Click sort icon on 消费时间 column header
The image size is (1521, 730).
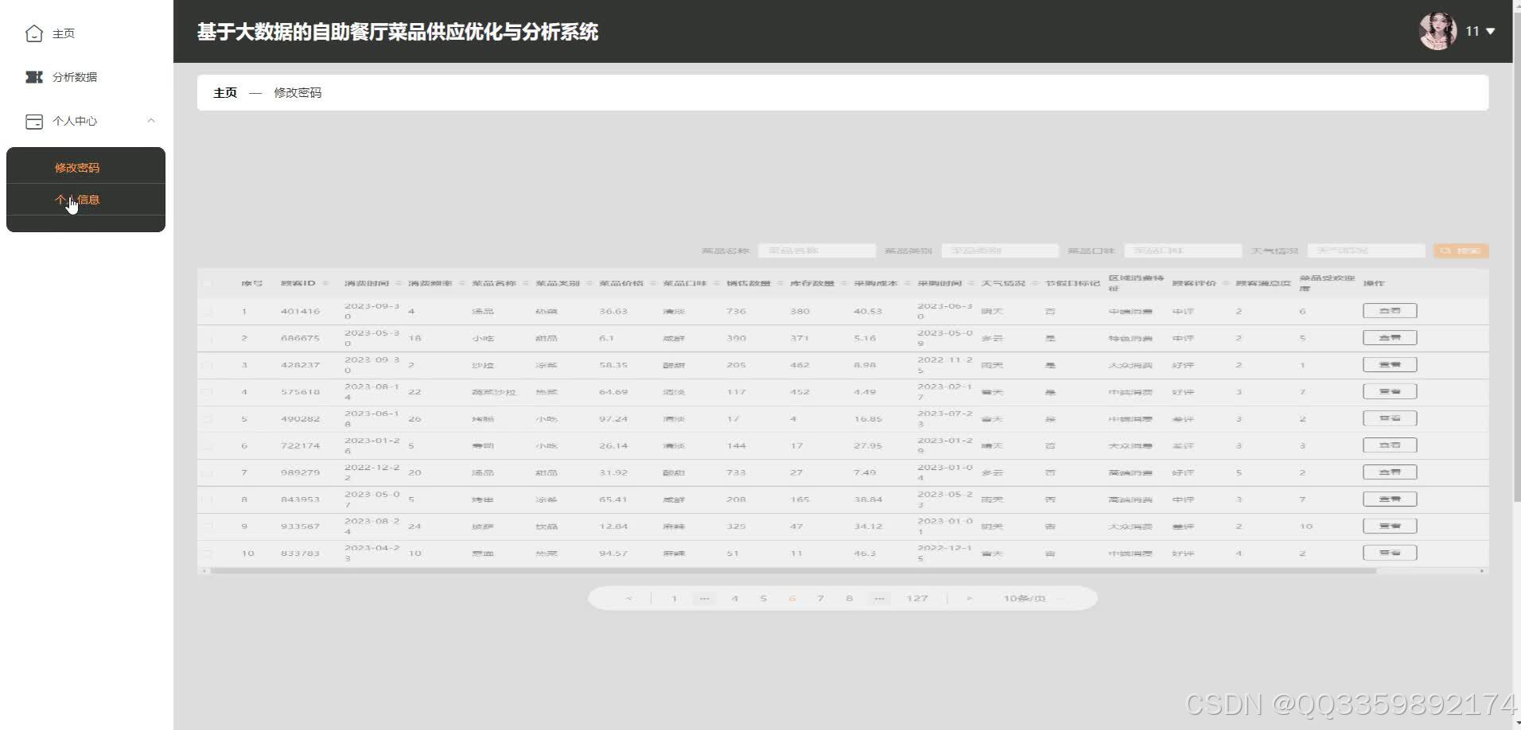tap(398, 283)
